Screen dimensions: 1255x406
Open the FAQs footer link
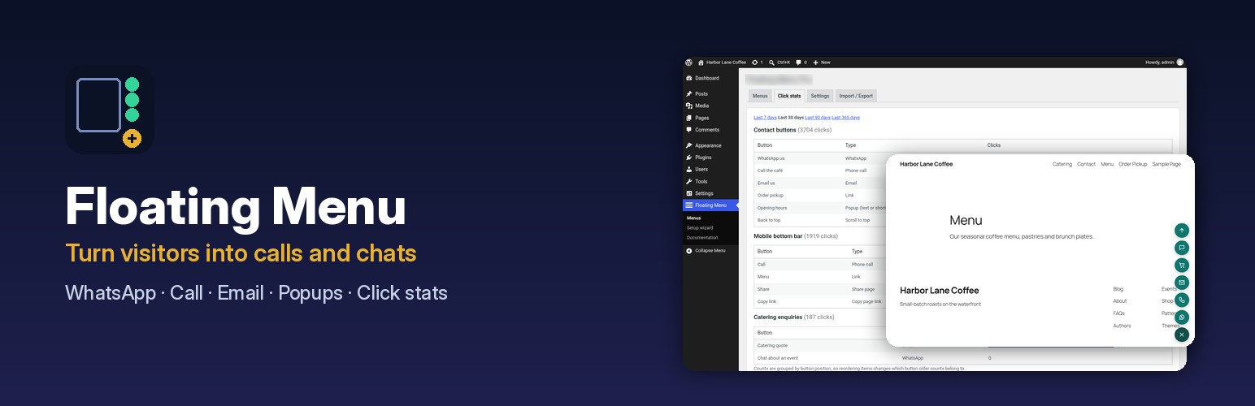point(1119,313)
